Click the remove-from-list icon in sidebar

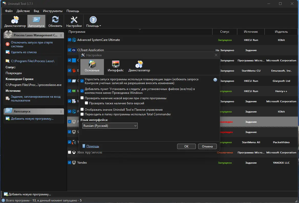pyautogui.click(x=7, y=52)
